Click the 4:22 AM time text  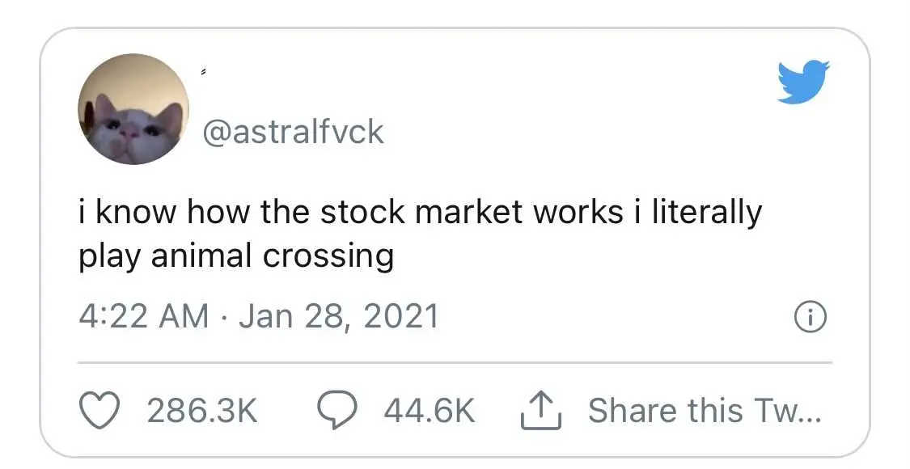tap(143, 318)
